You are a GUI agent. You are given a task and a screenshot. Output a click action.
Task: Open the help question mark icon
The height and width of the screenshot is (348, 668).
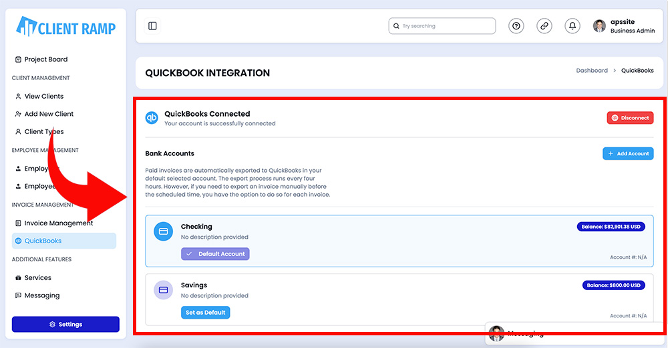516,26
